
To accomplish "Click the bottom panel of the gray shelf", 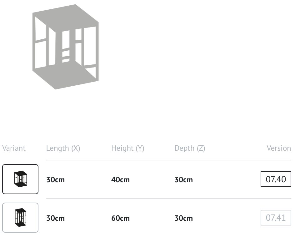I will (65, 77).
